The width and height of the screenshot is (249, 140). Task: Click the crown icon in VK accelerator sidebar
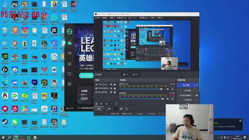pos(69,63)
